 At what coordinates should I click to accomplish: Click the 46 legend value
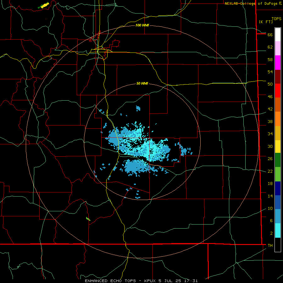click(x=270, y=97)
